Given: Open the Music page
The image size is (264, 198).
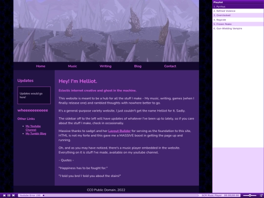Looking at the screenshot, I should pyautogui.click(x=72, y=66).
